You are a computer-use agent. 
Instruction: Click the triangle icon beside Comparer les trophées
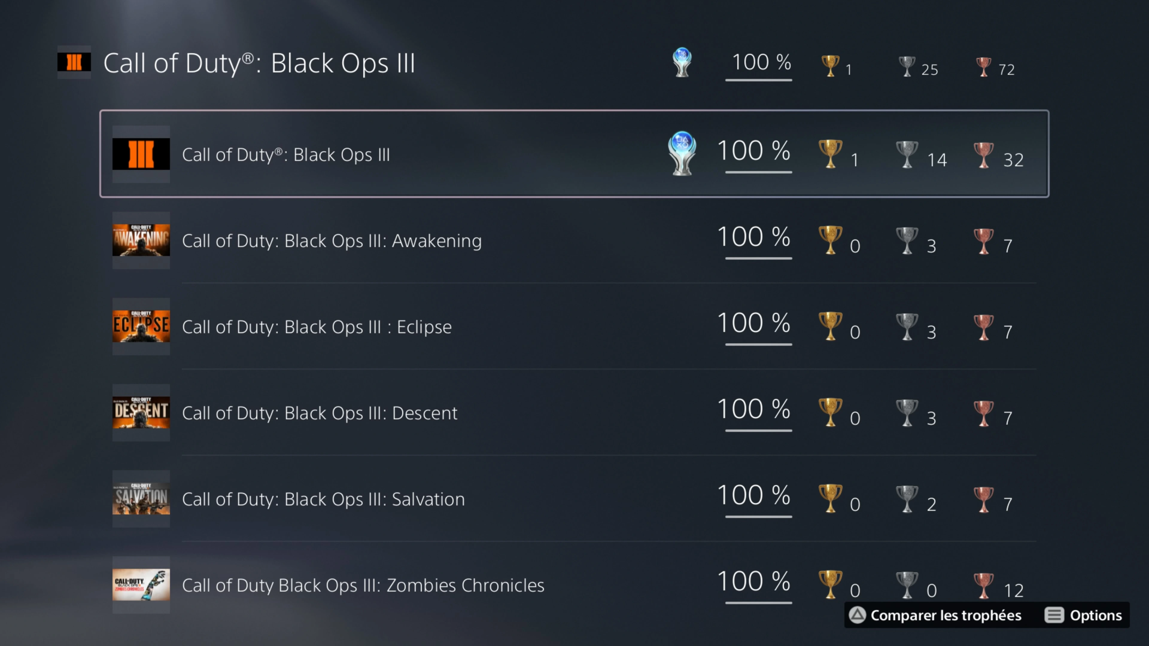coord(857,615)
